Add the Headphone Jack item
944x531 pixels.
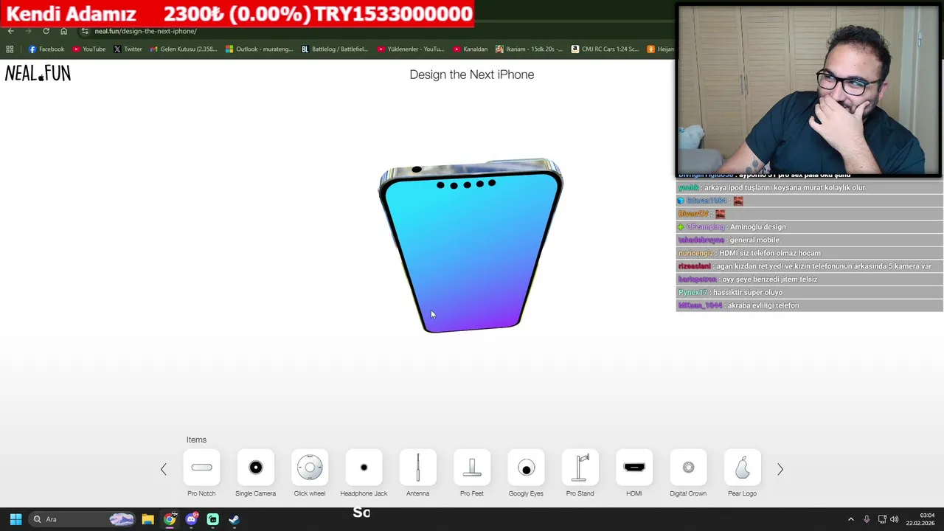tap(364, 468)
